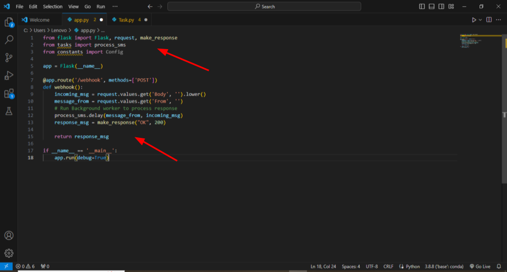Open the Extensions view

click(9, 93)
